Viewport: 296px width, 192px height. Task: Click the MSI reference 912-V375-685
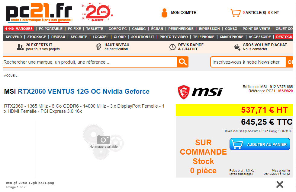(281, 87)
